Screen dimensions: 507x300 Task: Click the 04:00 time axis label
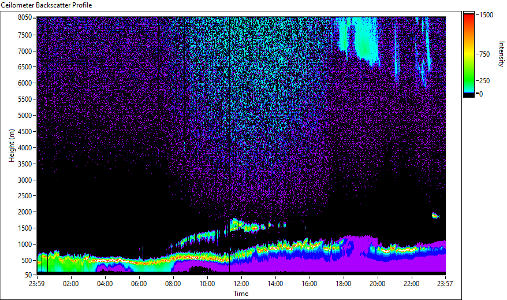(105, 284)
